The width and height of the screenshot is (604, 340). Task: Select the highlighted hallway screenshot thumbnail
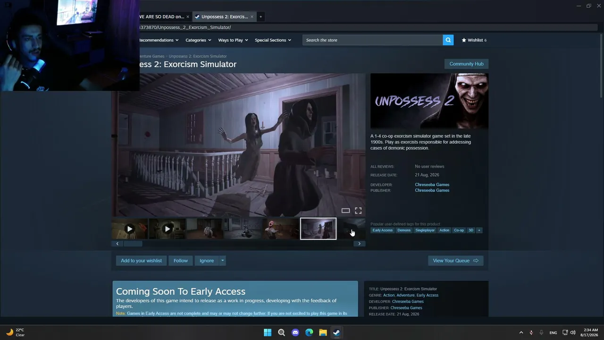[x=319, y=229]
